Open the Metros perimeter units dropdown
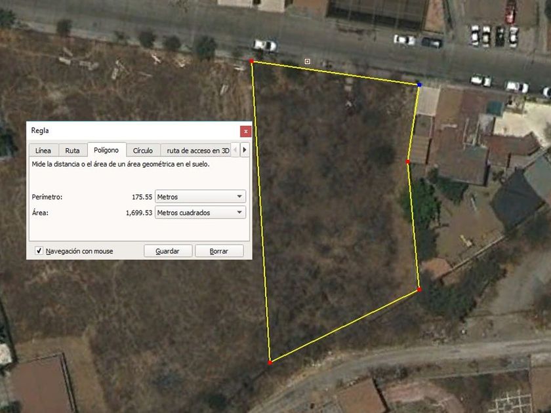 200,197
